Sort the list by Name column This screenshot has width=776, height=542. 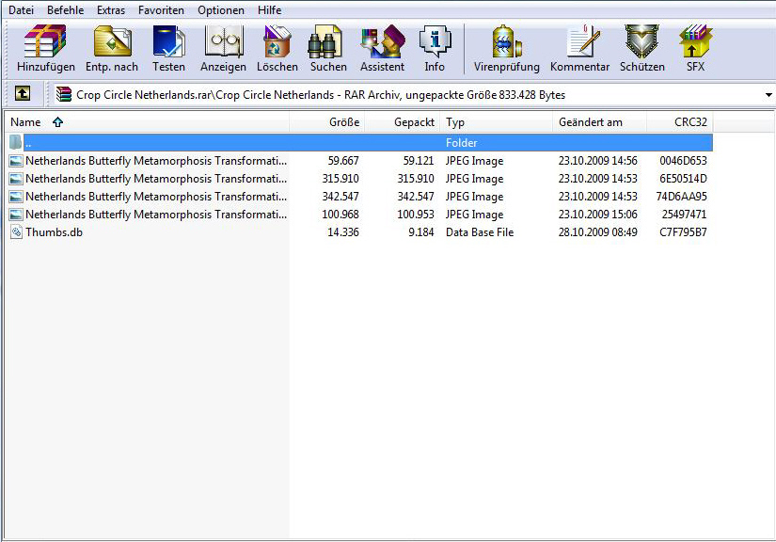point(25,122)
